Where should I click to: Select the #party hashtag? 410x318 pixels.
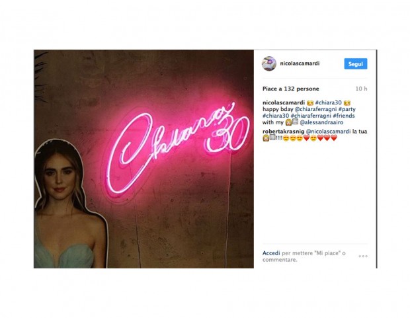coord(347,109)
